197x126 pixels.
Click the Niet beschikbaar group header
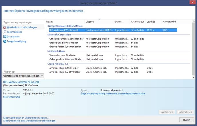[56, 51]
